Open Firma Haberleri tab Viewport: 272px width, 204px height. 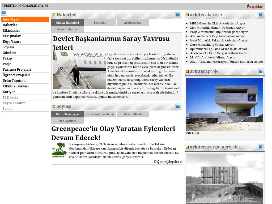[67, 29]
